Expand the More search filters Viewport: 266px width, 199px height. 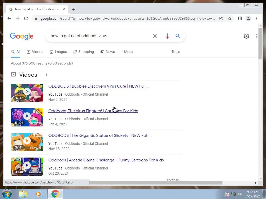coord(127,52)
